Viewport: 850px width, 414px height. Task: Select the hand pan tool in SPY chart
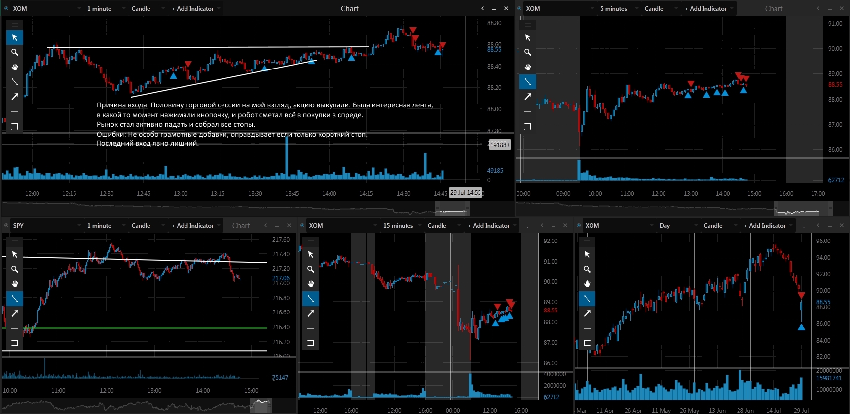click(15, 284)
